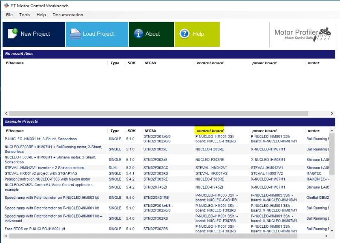Screen dimensions: 340x243
Task: Click NUCLEO-H745ZI control board cell
Action: tap(209, 187)
